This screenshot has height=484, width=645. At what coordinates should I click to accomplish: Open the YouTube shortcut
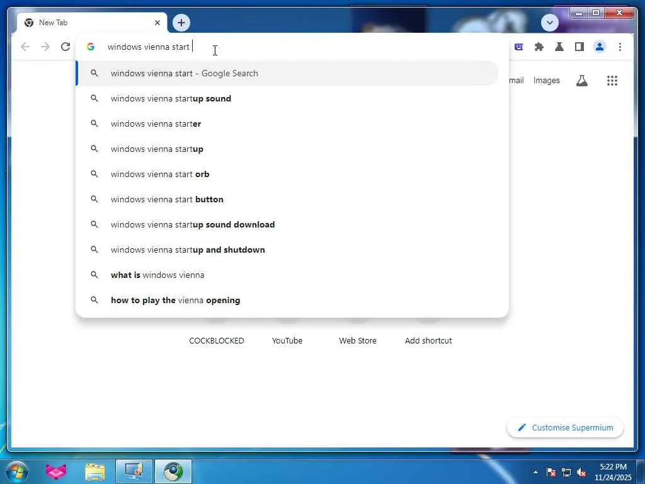[x=287, y=341]
